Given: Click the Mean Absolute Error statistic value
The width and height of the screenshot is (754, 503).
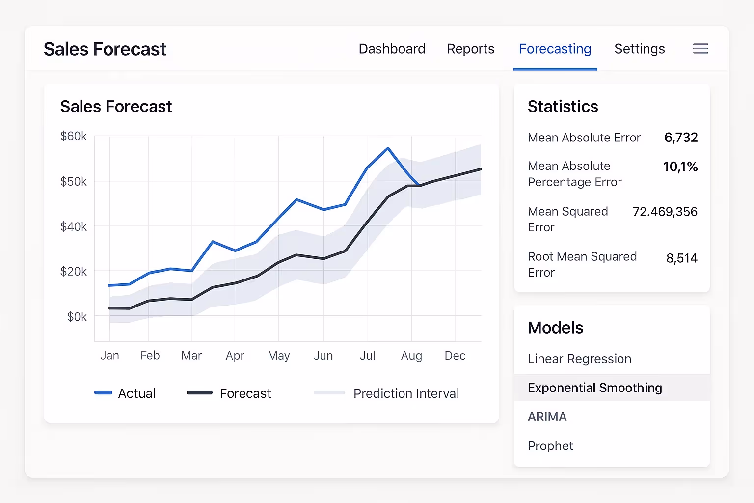Looking at the screenshot, I should tap(681, 138).
